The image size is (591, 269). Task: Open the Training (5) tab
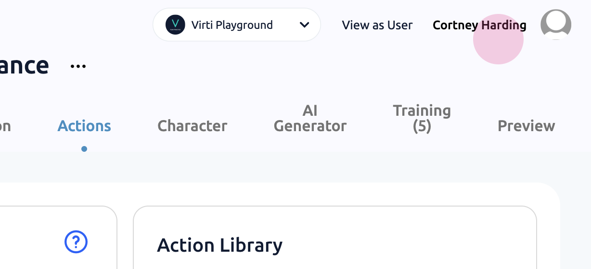click(x=422, y=119)
